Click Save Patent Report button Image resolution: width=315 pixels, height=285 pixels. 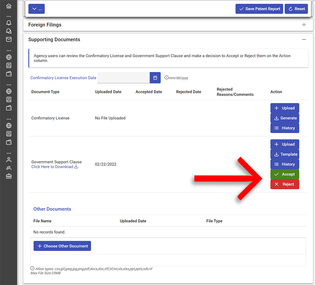259,9
